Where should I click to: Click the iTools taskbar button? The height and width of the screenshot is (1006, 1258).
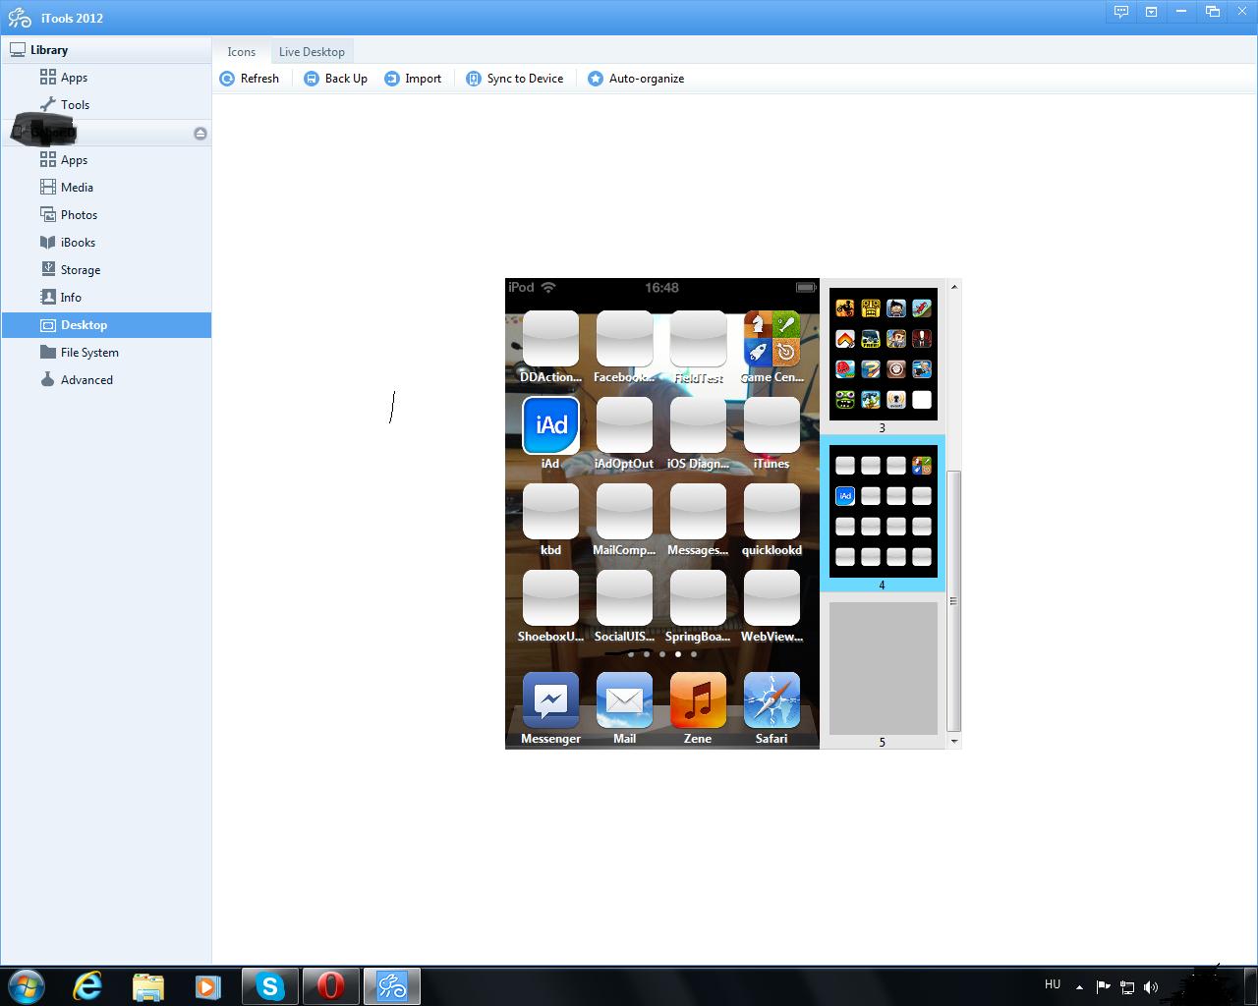point(391,986)
